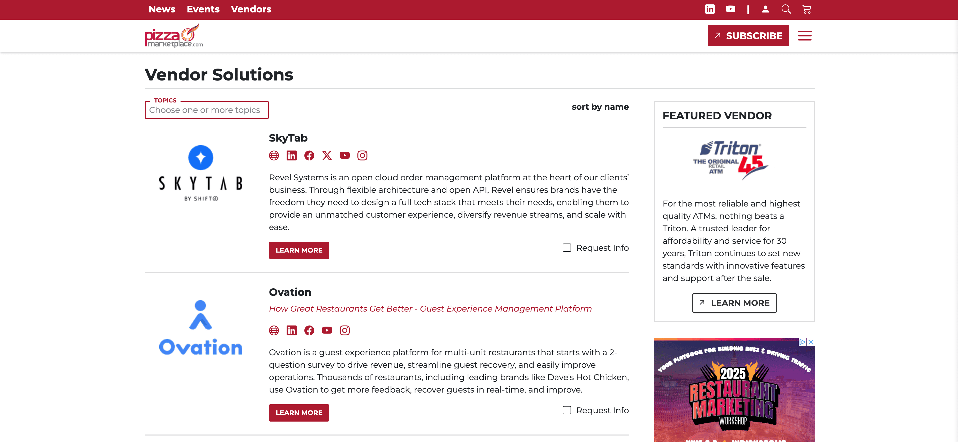This screenshot has width=958, height=442.
Task: Check Request Info for Ovation
Action: click(567, 410)
